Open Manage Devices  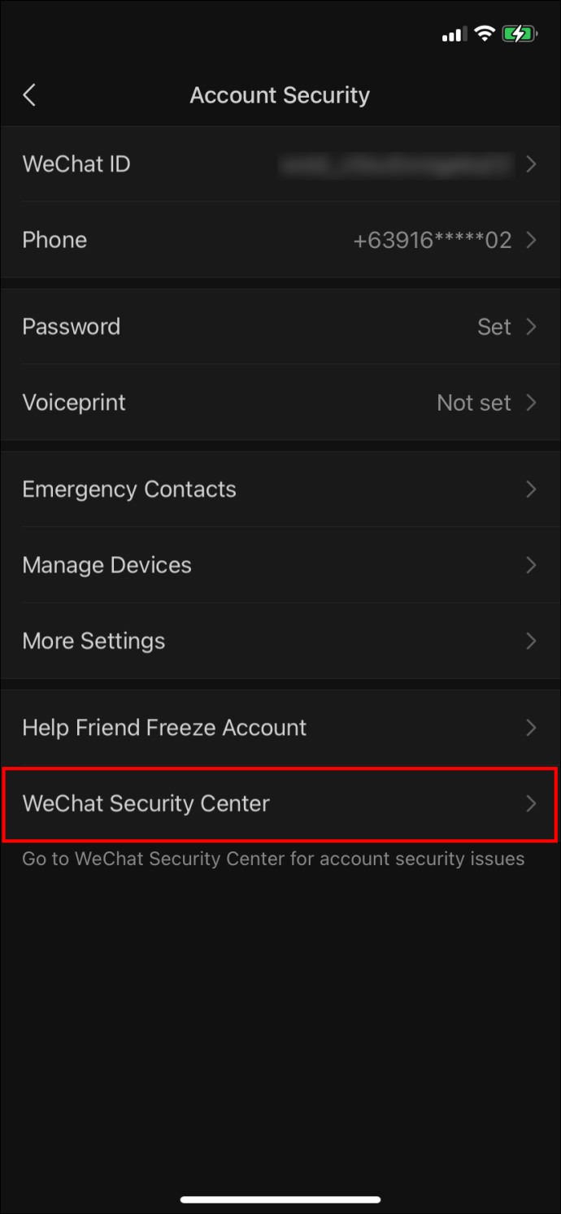click(x=280, y=565)
